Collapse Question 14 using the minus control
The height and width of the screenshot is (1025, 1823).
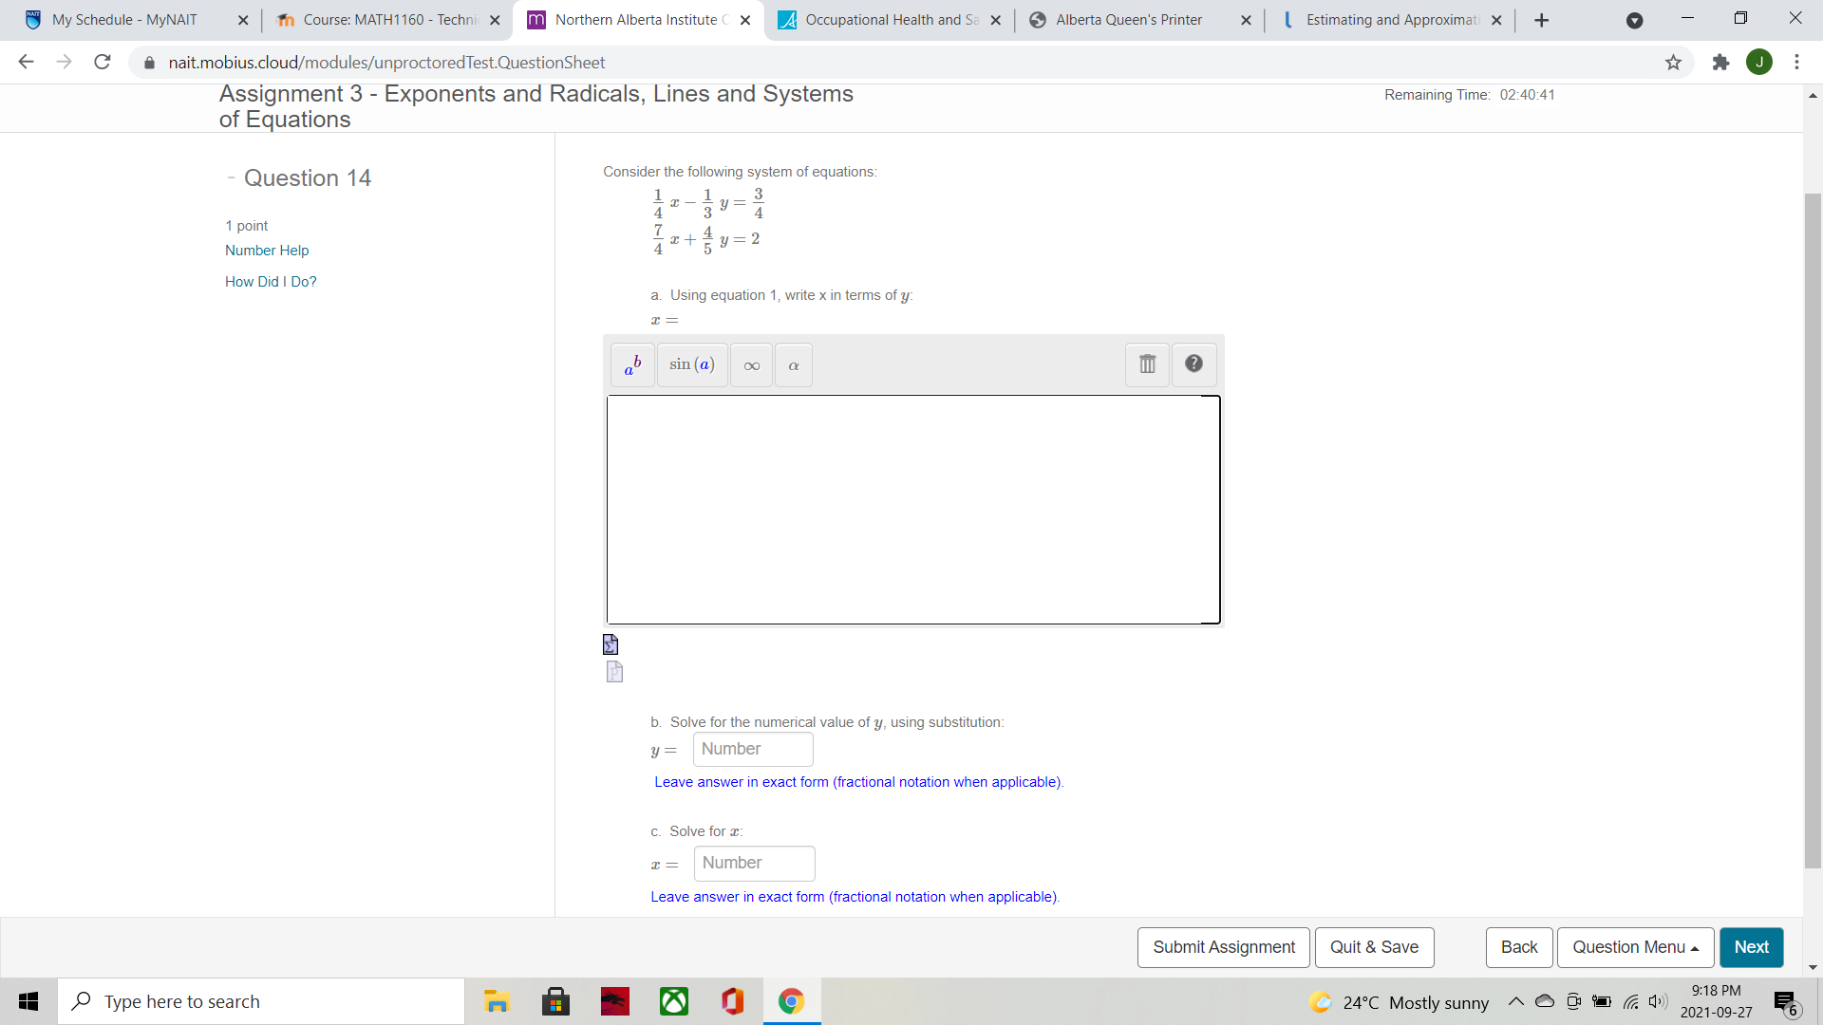click(230, 177)
